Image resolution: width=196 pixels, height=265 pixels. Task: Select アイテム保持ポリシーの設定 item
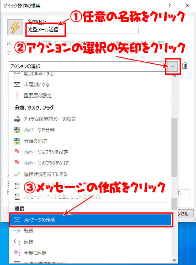[x=90, y=119]
